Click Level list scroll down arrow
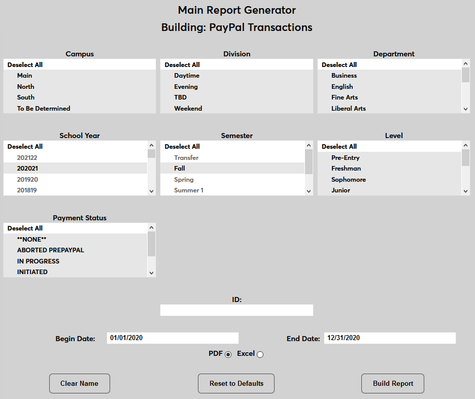This screenshot has height=399, width=475. 465,191
